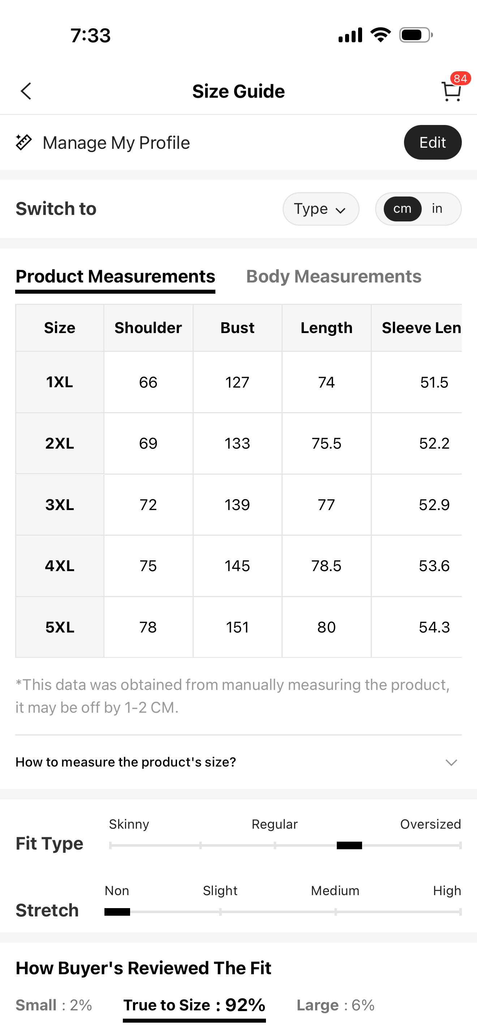
Task: Tap the cellular signal bars icon
Action: (x=350, y=35)
